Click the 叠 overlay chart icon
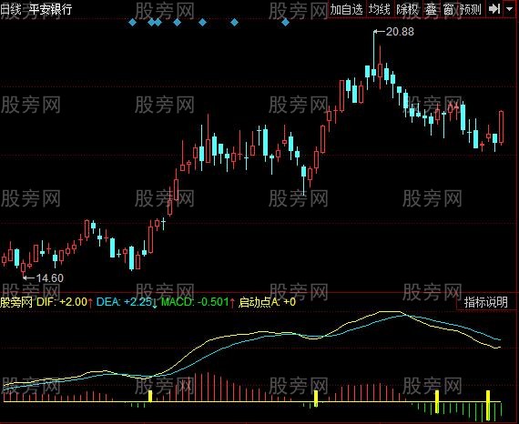Viewport: 519px width, 424px height. 431,10
